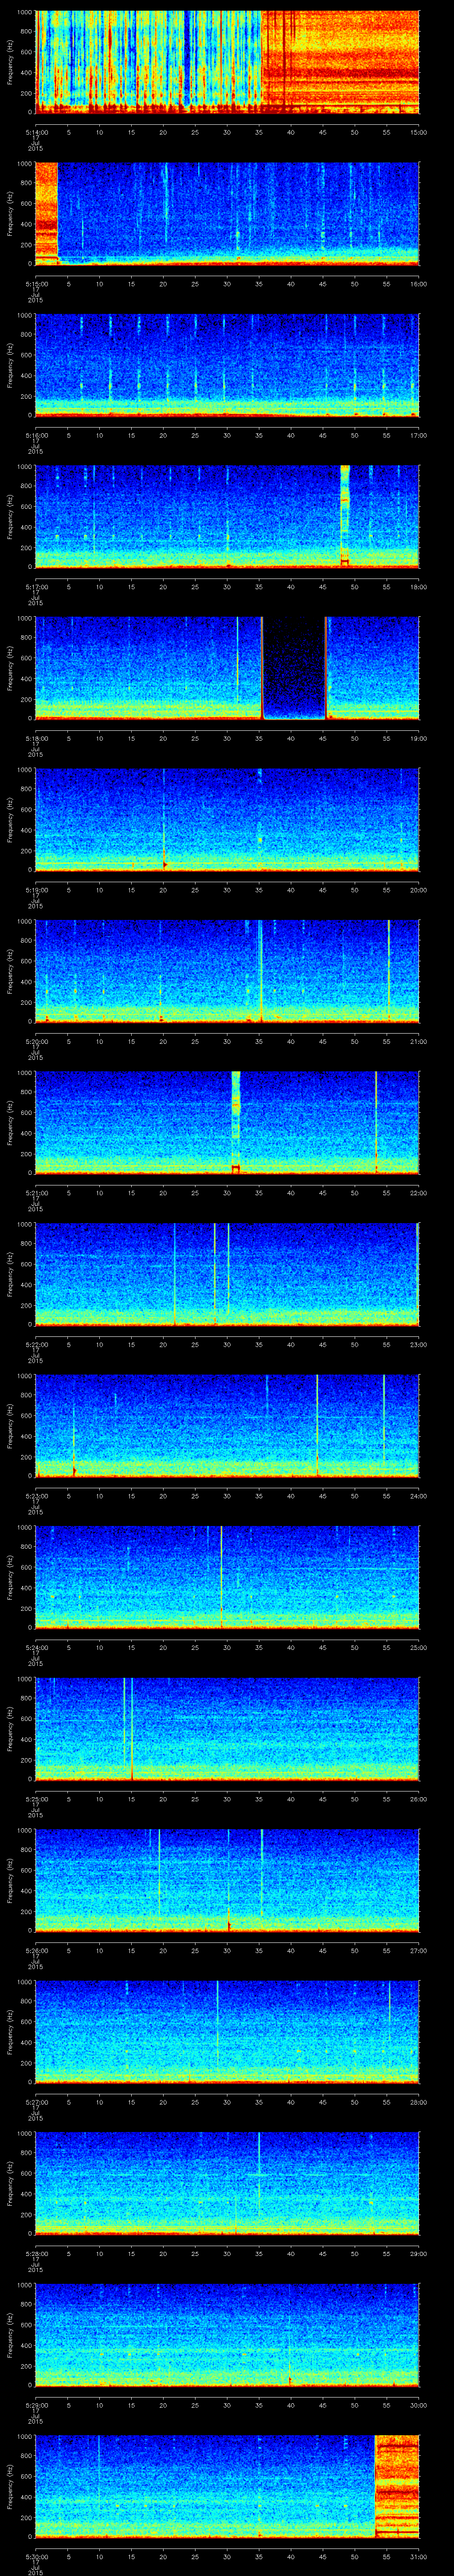Select the 5:15:00 spectrogram panel
The height and width of the screenshot is (2576, 454).
pos(227,214)
